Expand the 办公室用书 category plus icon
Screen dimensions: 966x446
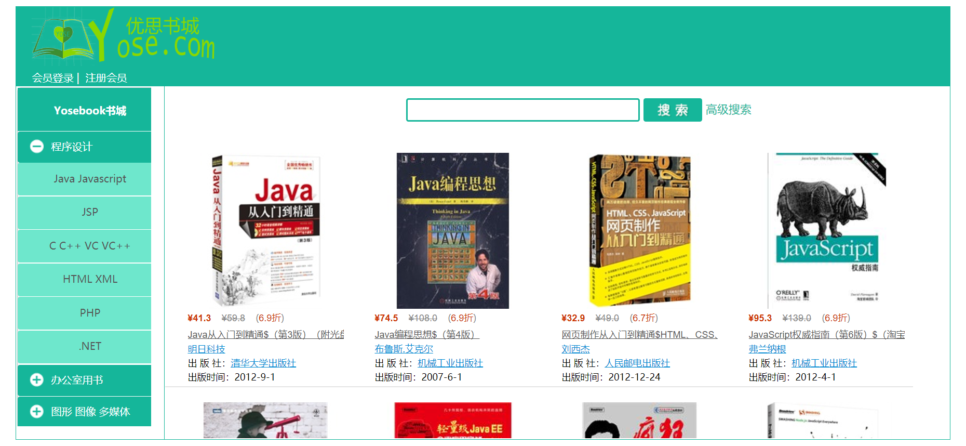(37, 380)
